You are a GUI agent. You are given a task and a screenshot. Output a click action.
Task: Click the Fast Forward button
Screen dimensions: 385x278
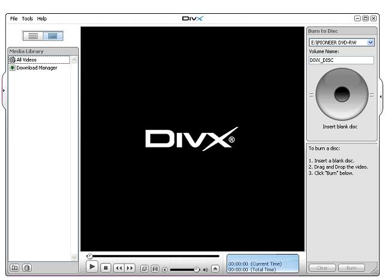[130, 268]
